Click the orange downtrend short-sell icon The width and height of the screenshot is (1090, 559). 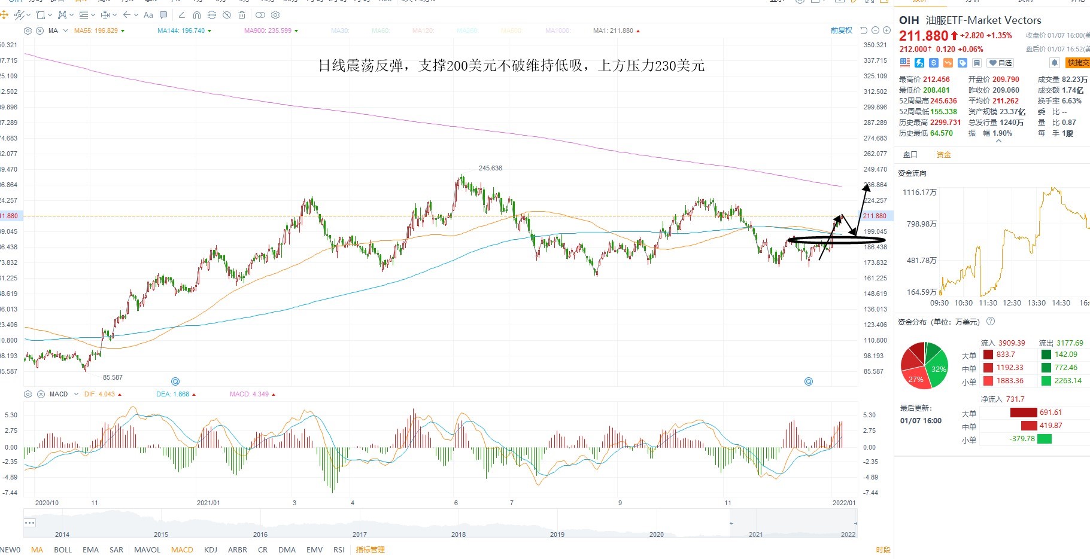point(948,62)
